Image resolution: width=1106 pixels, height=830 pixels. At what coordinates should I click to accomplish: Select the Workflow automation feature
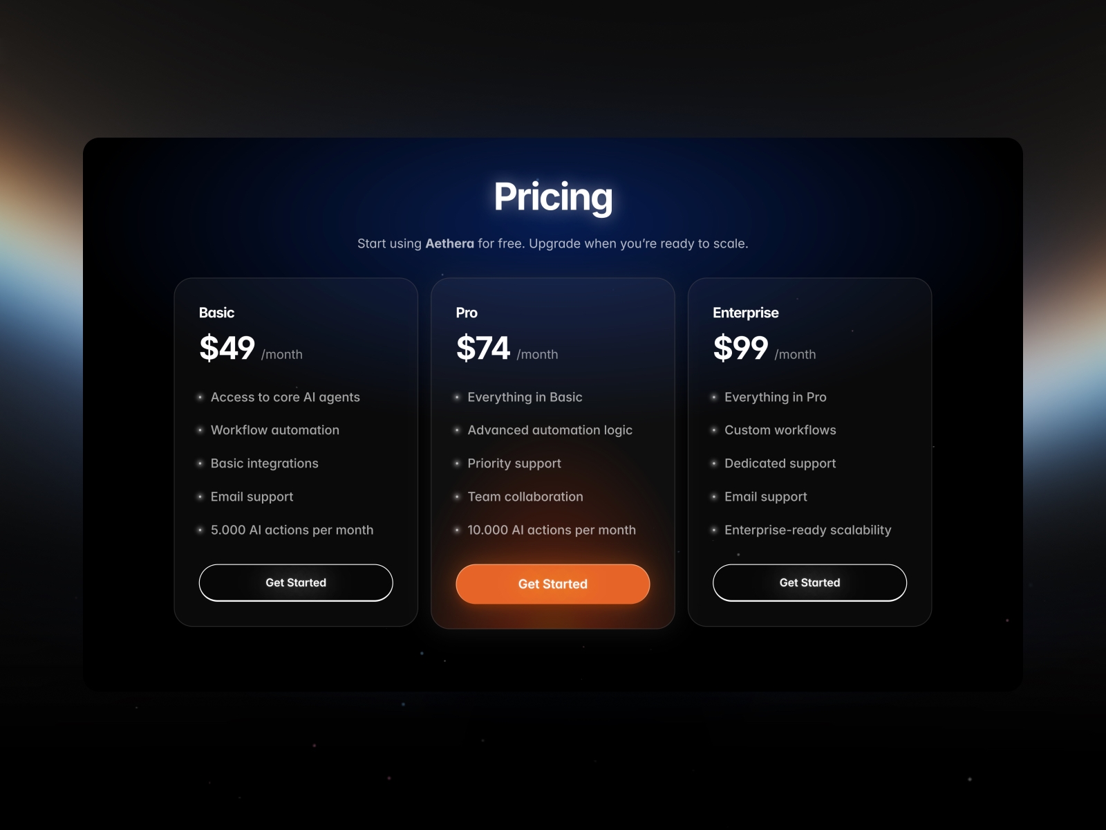[x=274, y=430]
